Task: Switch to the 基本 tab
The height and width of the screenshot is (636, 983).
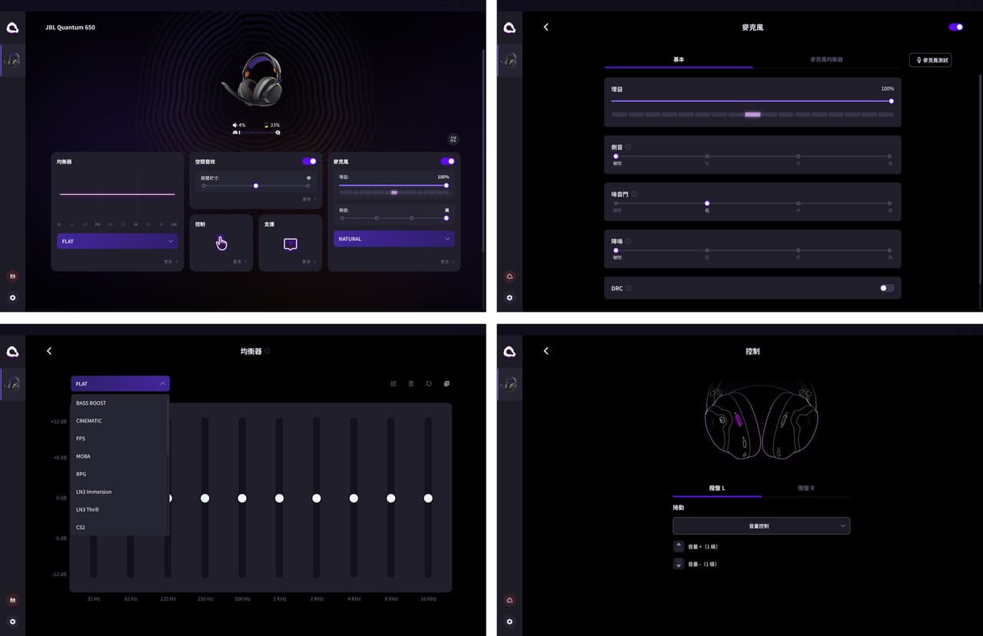Action: 679,59
